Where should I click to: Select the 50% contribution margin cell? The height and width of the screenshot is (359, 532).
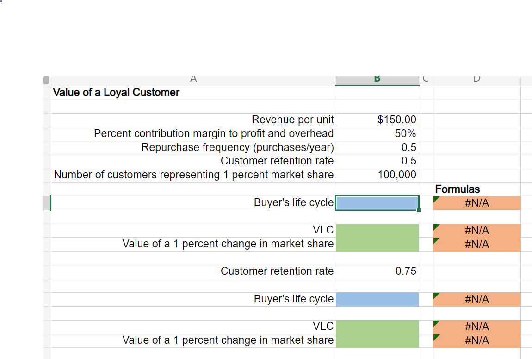click(377, 133)
